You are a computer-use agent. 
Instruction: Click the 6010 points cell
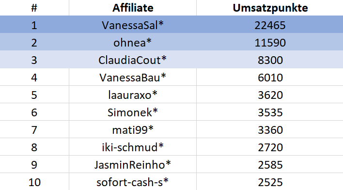click(x=270, y=78)
